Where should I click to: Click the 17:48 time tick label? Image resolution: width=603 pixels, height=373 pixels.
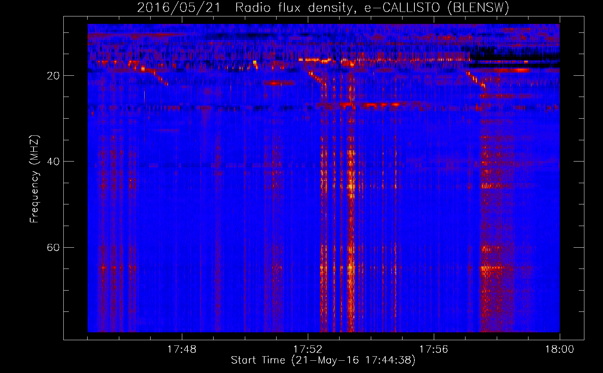[x=181, y=350]
